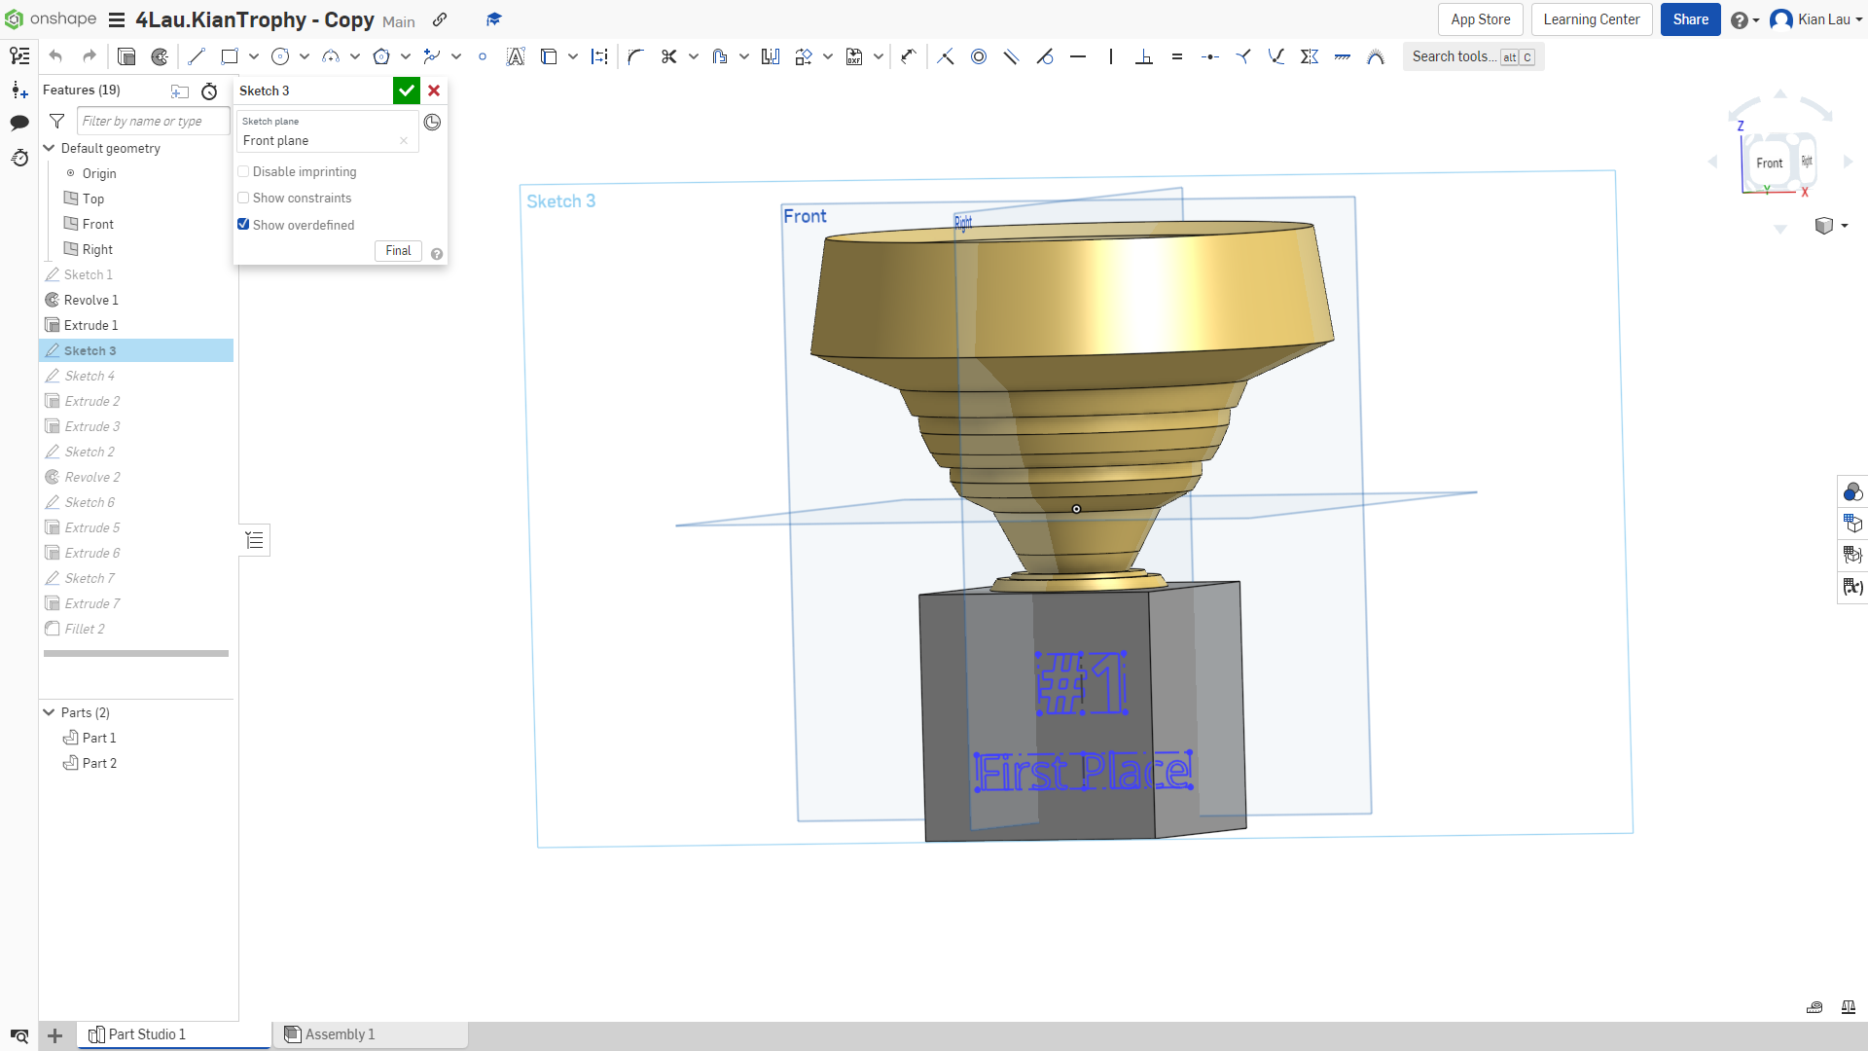Select the Corner rectangle tool
The height and width of the screenshot is (1051, 1868).
coord(230,56)
